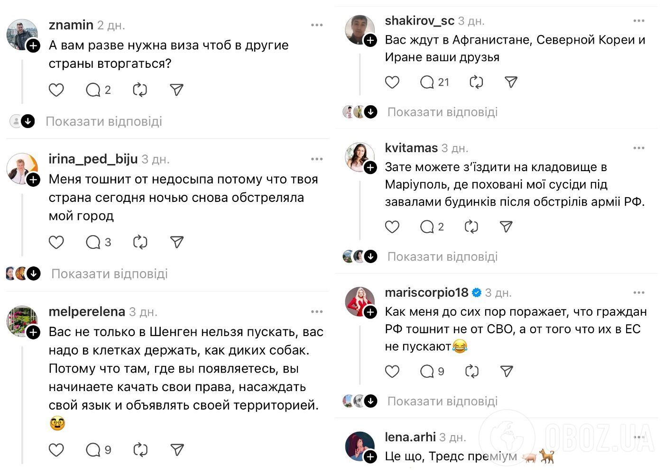664x474 pixels.
Task: Open the three-dot menu on znamin's comment
Action: click(317, 25)
